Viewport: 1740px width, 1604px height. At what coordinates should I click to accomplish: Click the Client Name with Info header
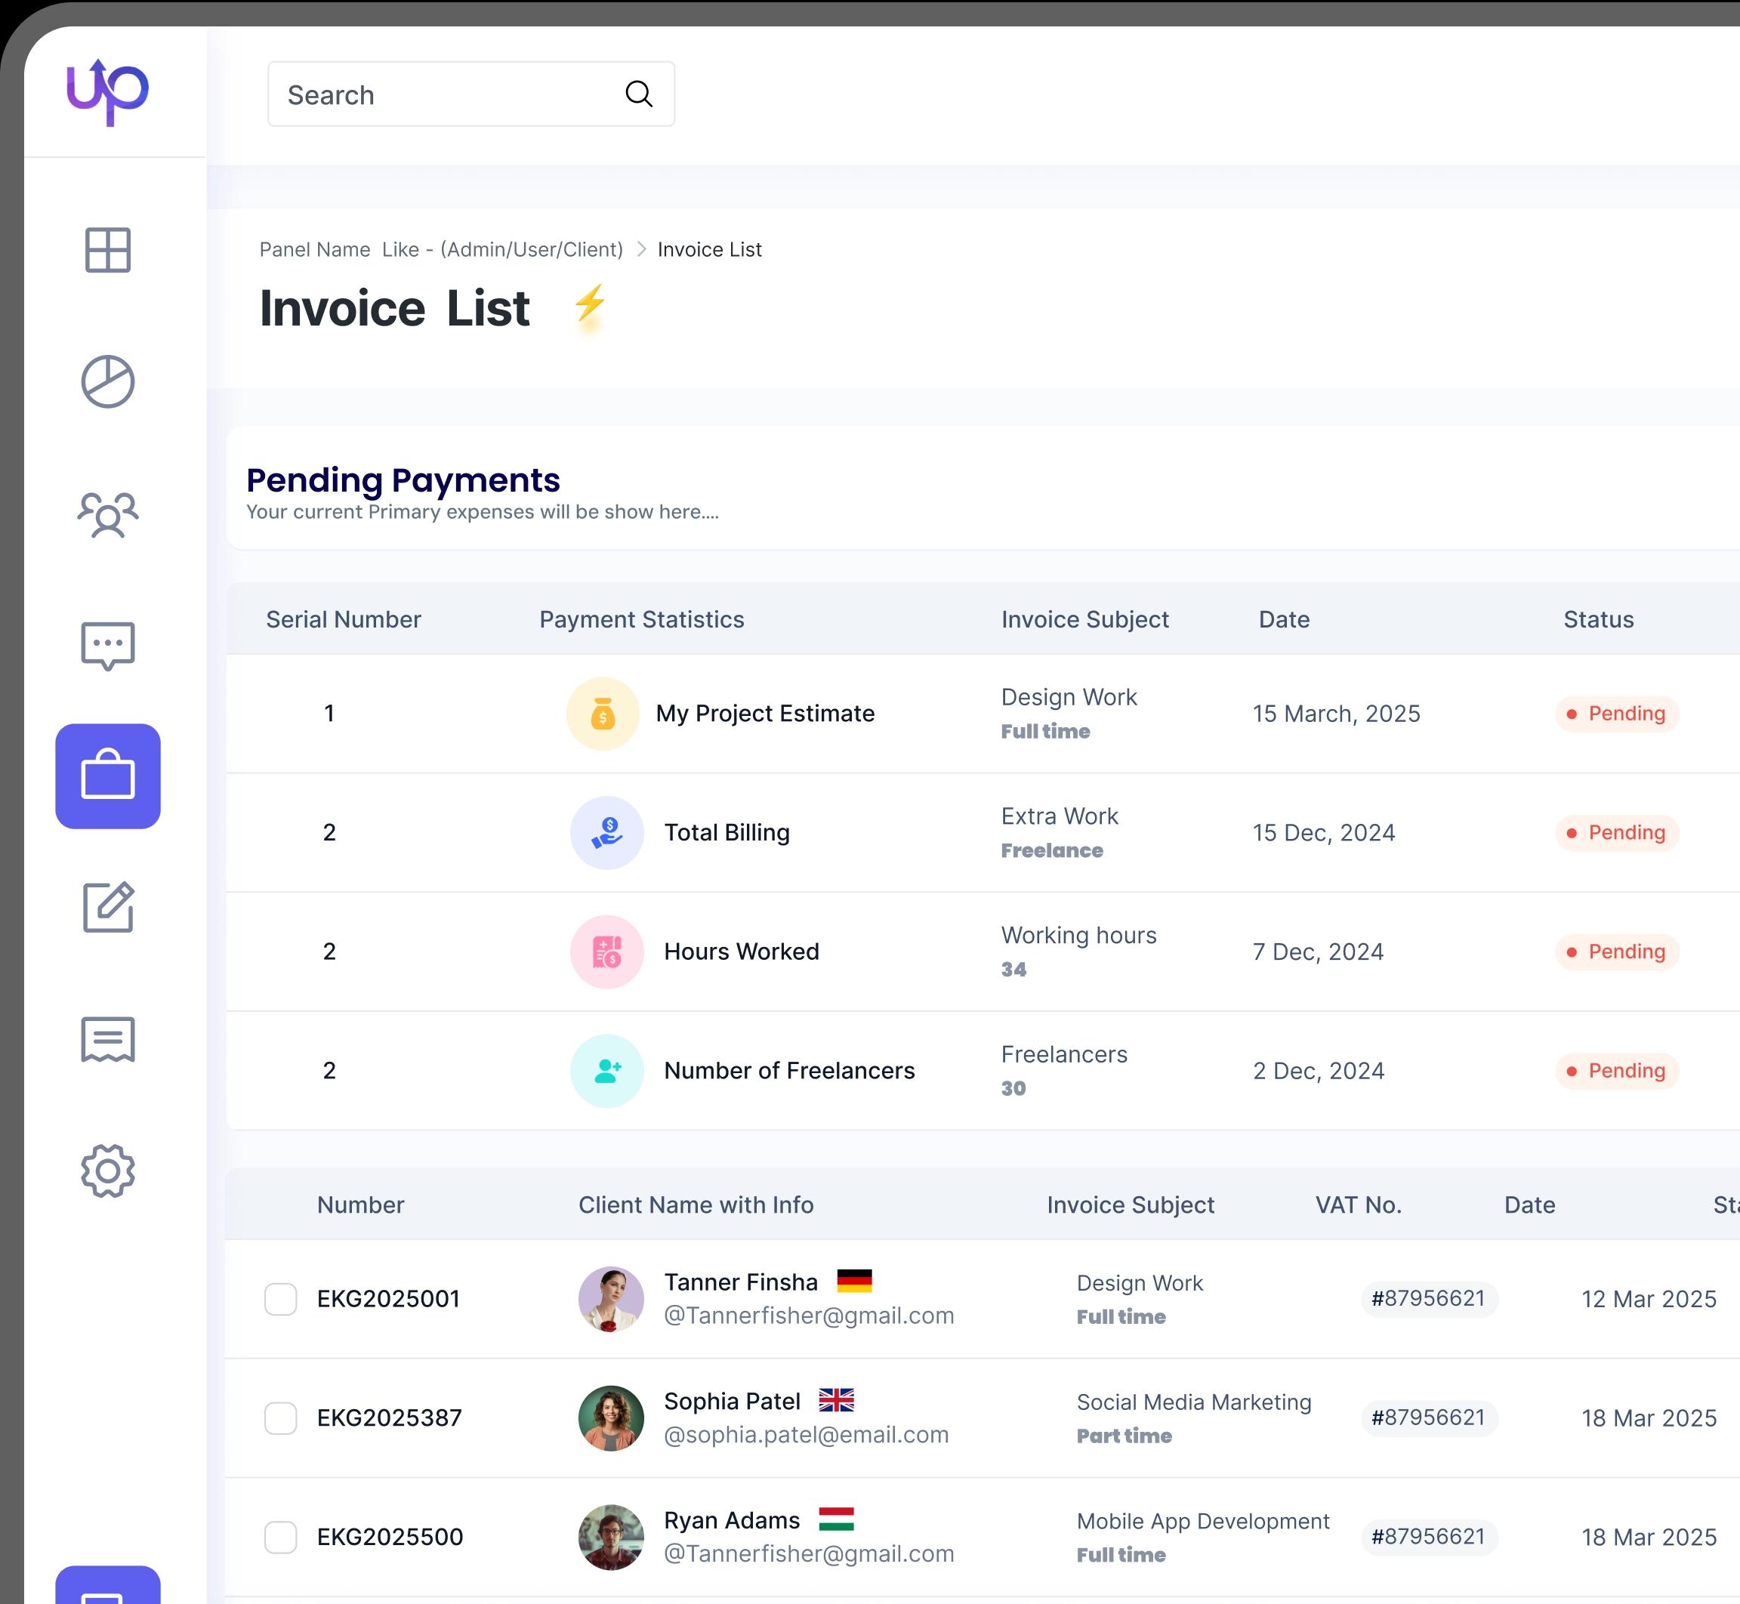696,1204
